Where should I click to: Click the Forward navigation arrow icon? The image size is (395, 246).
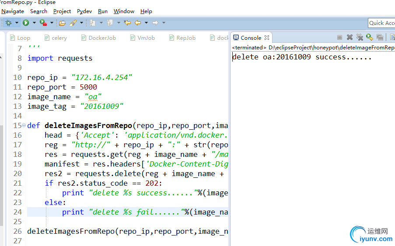155,23
